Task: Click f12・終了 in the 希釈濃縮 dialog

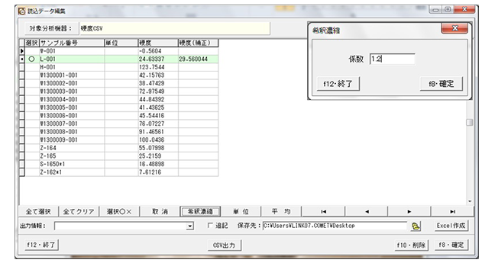Action: click(x=338, y=84)
